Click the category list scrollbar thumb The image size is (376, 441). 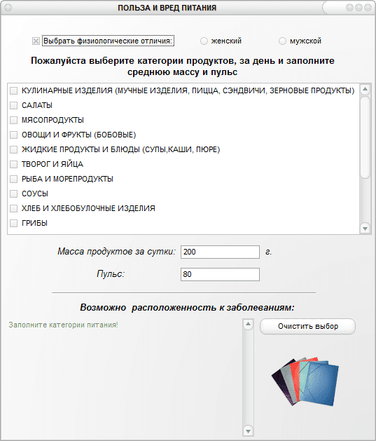pos(365,137)
